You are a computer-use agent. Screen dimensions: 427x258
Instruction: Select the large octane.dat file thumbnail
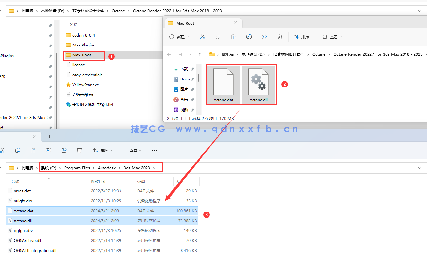[223, 85]
